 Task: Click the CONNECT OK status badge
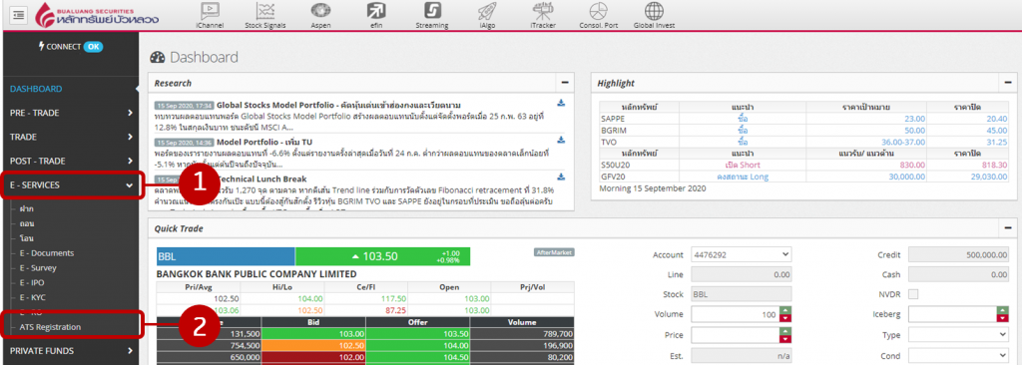93,47
